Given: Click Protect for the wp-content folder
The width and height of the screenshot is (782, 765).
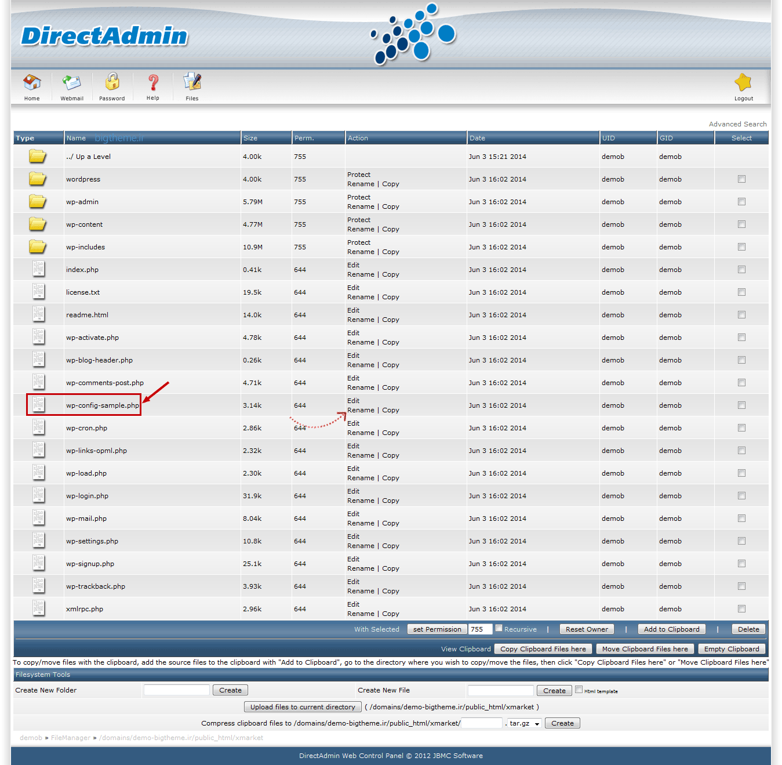Looking at the screenshot, I should [359, 220].
